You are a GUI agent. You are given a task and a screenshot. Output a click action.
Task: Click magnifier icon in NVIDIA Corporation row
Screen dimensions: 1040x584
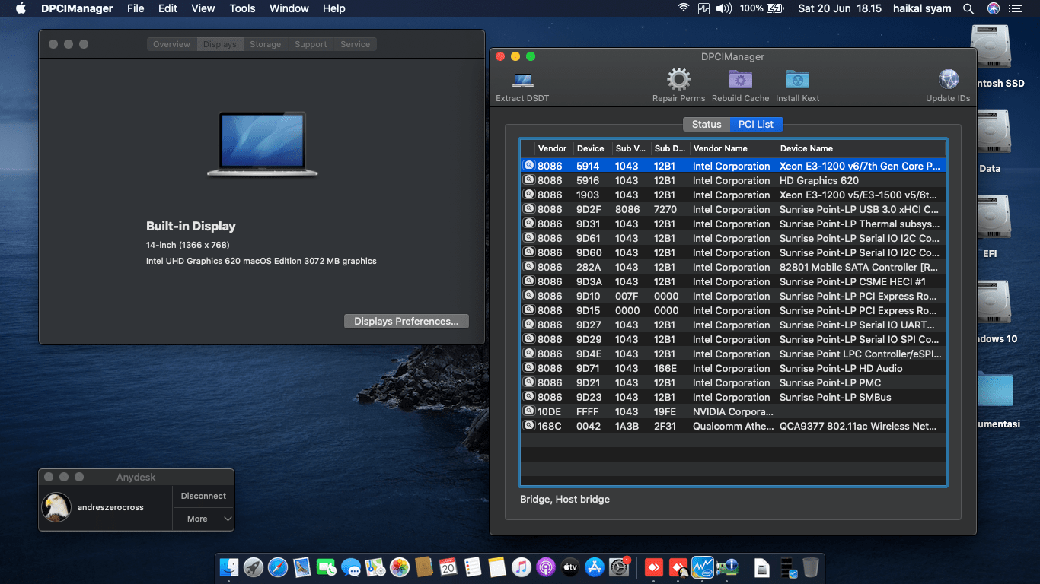529,411
